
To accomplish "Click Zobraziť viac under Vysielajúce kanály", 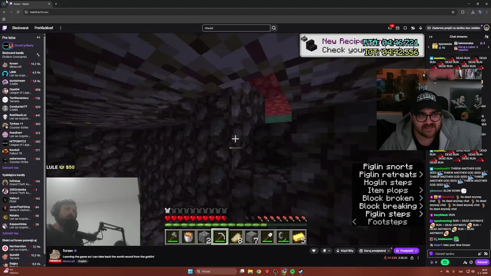I will (10, 233).
